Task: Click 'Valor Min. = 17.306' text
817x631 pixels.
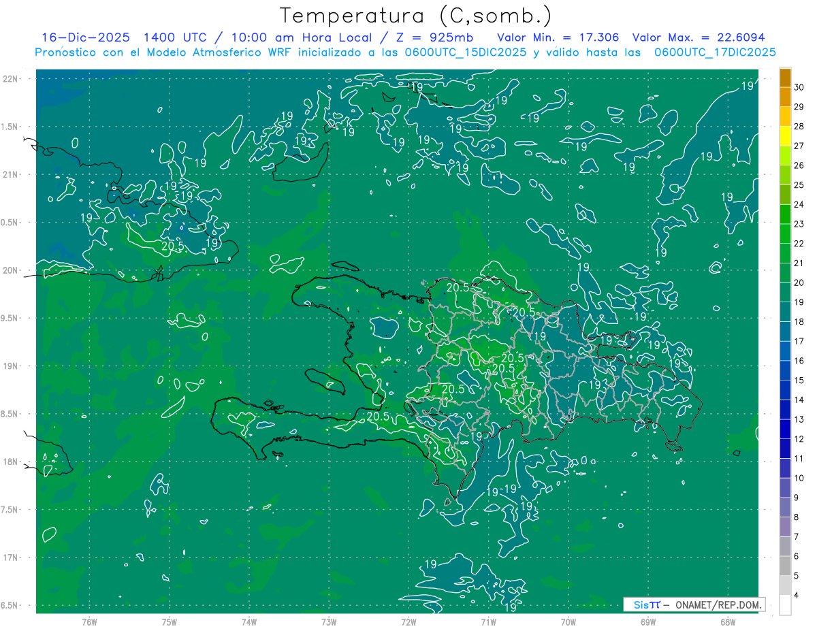Action: pos(559,37)
